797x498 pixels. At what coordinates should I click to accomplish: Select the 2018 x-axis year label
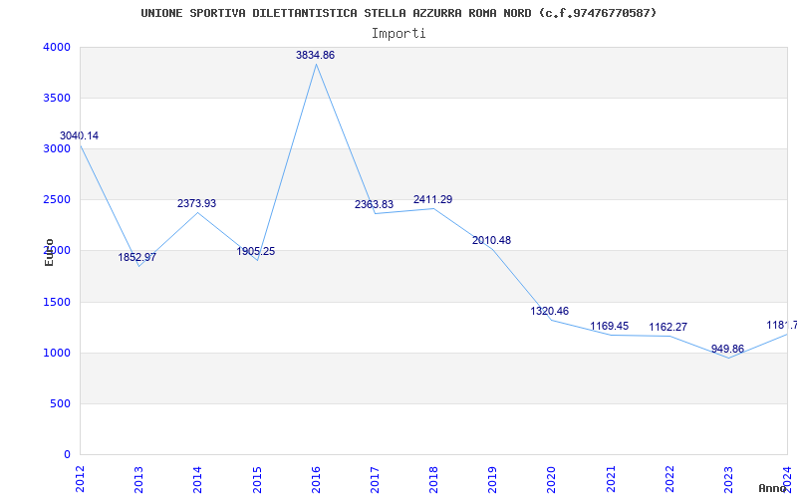433,479
